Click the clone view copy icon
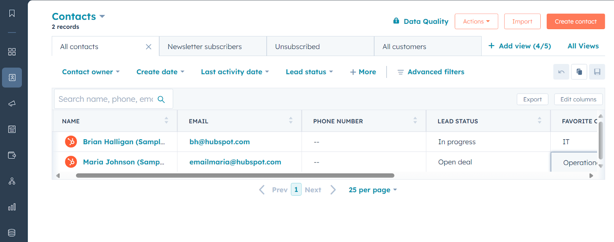Image resolution: width=614 pixels, height=242 pixels. coord(579,72)
